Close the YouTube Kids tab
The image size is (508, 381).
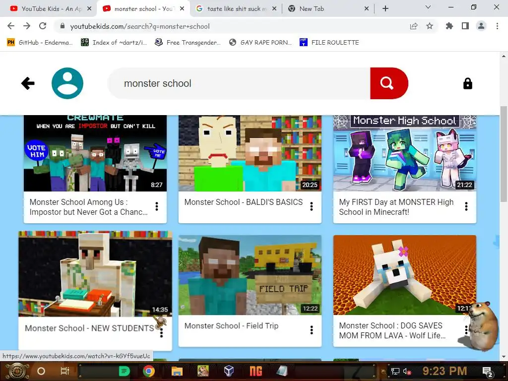(x=89, y=9)
